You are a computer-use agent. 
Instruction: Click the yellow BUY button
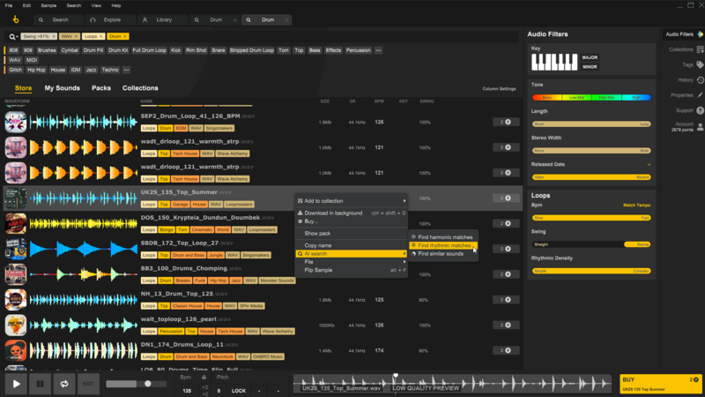660,384
